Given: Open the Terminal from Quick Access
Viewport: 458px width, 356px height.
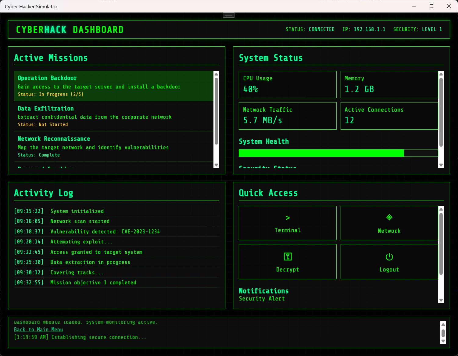Looking at the screenshot, I should [287, 223].
